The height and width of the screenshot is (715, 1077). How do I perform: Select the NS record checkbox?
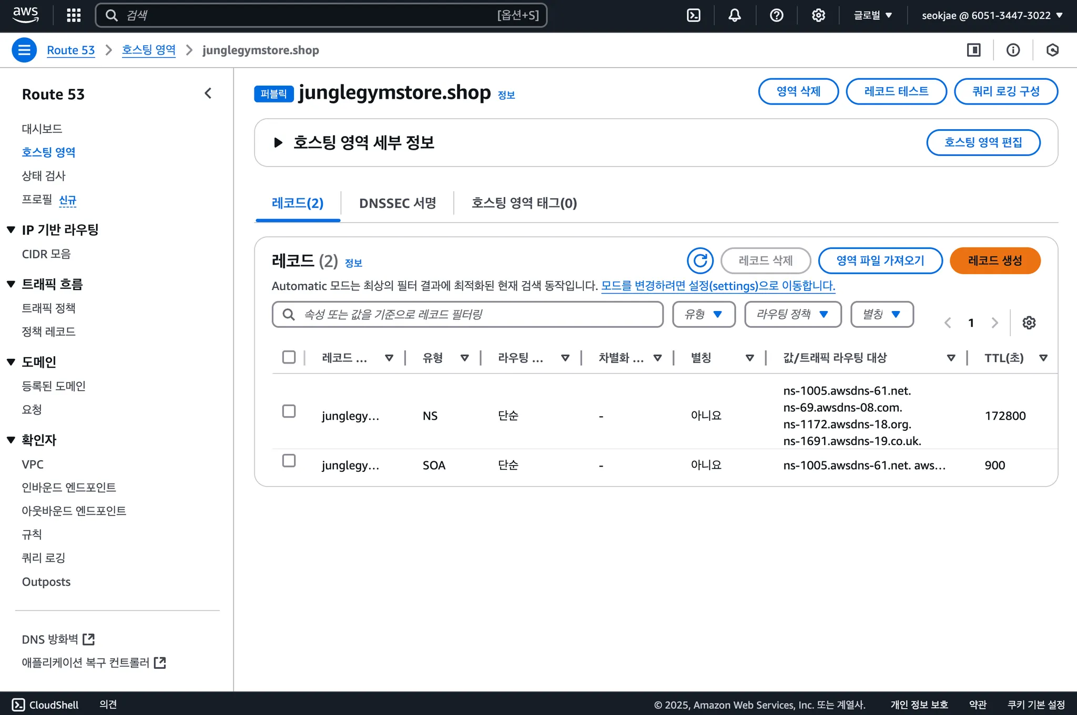(289, 411)
